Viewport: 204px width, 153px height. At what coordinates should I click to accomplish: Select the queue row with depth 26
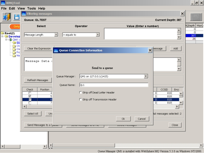point(194,39)
